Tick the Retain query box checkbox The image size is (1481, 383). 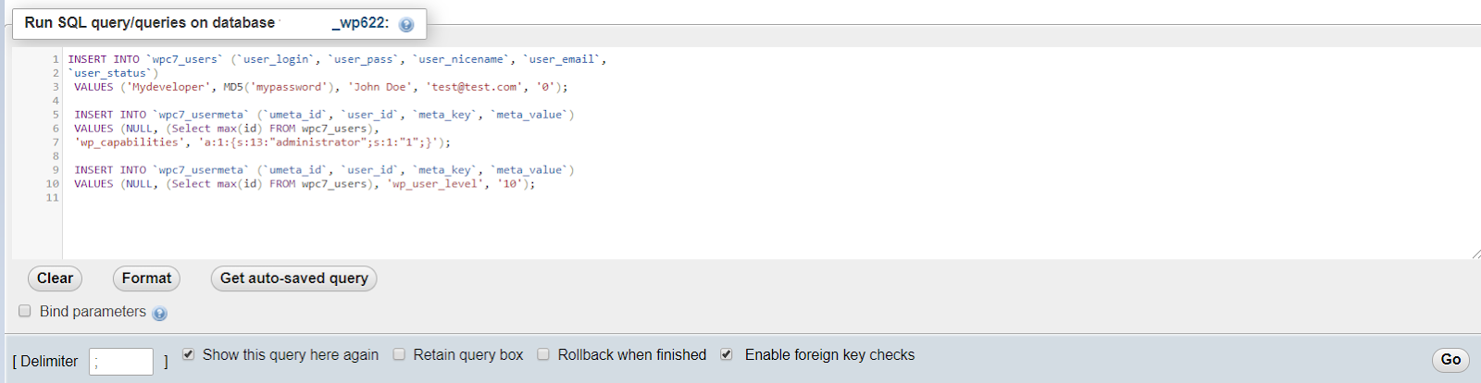399,354
